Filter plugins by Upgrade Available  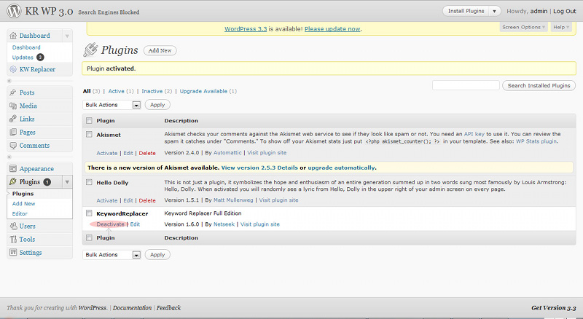[x=203, y=91]
